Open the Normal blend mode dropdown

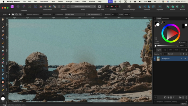pos(175,54)
